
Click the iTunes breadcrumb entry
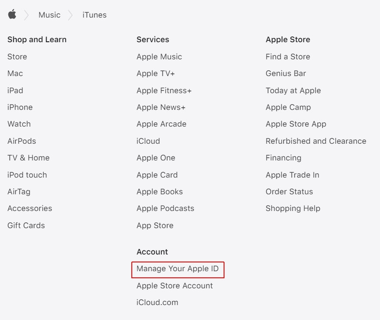click(x=94, y=15)
